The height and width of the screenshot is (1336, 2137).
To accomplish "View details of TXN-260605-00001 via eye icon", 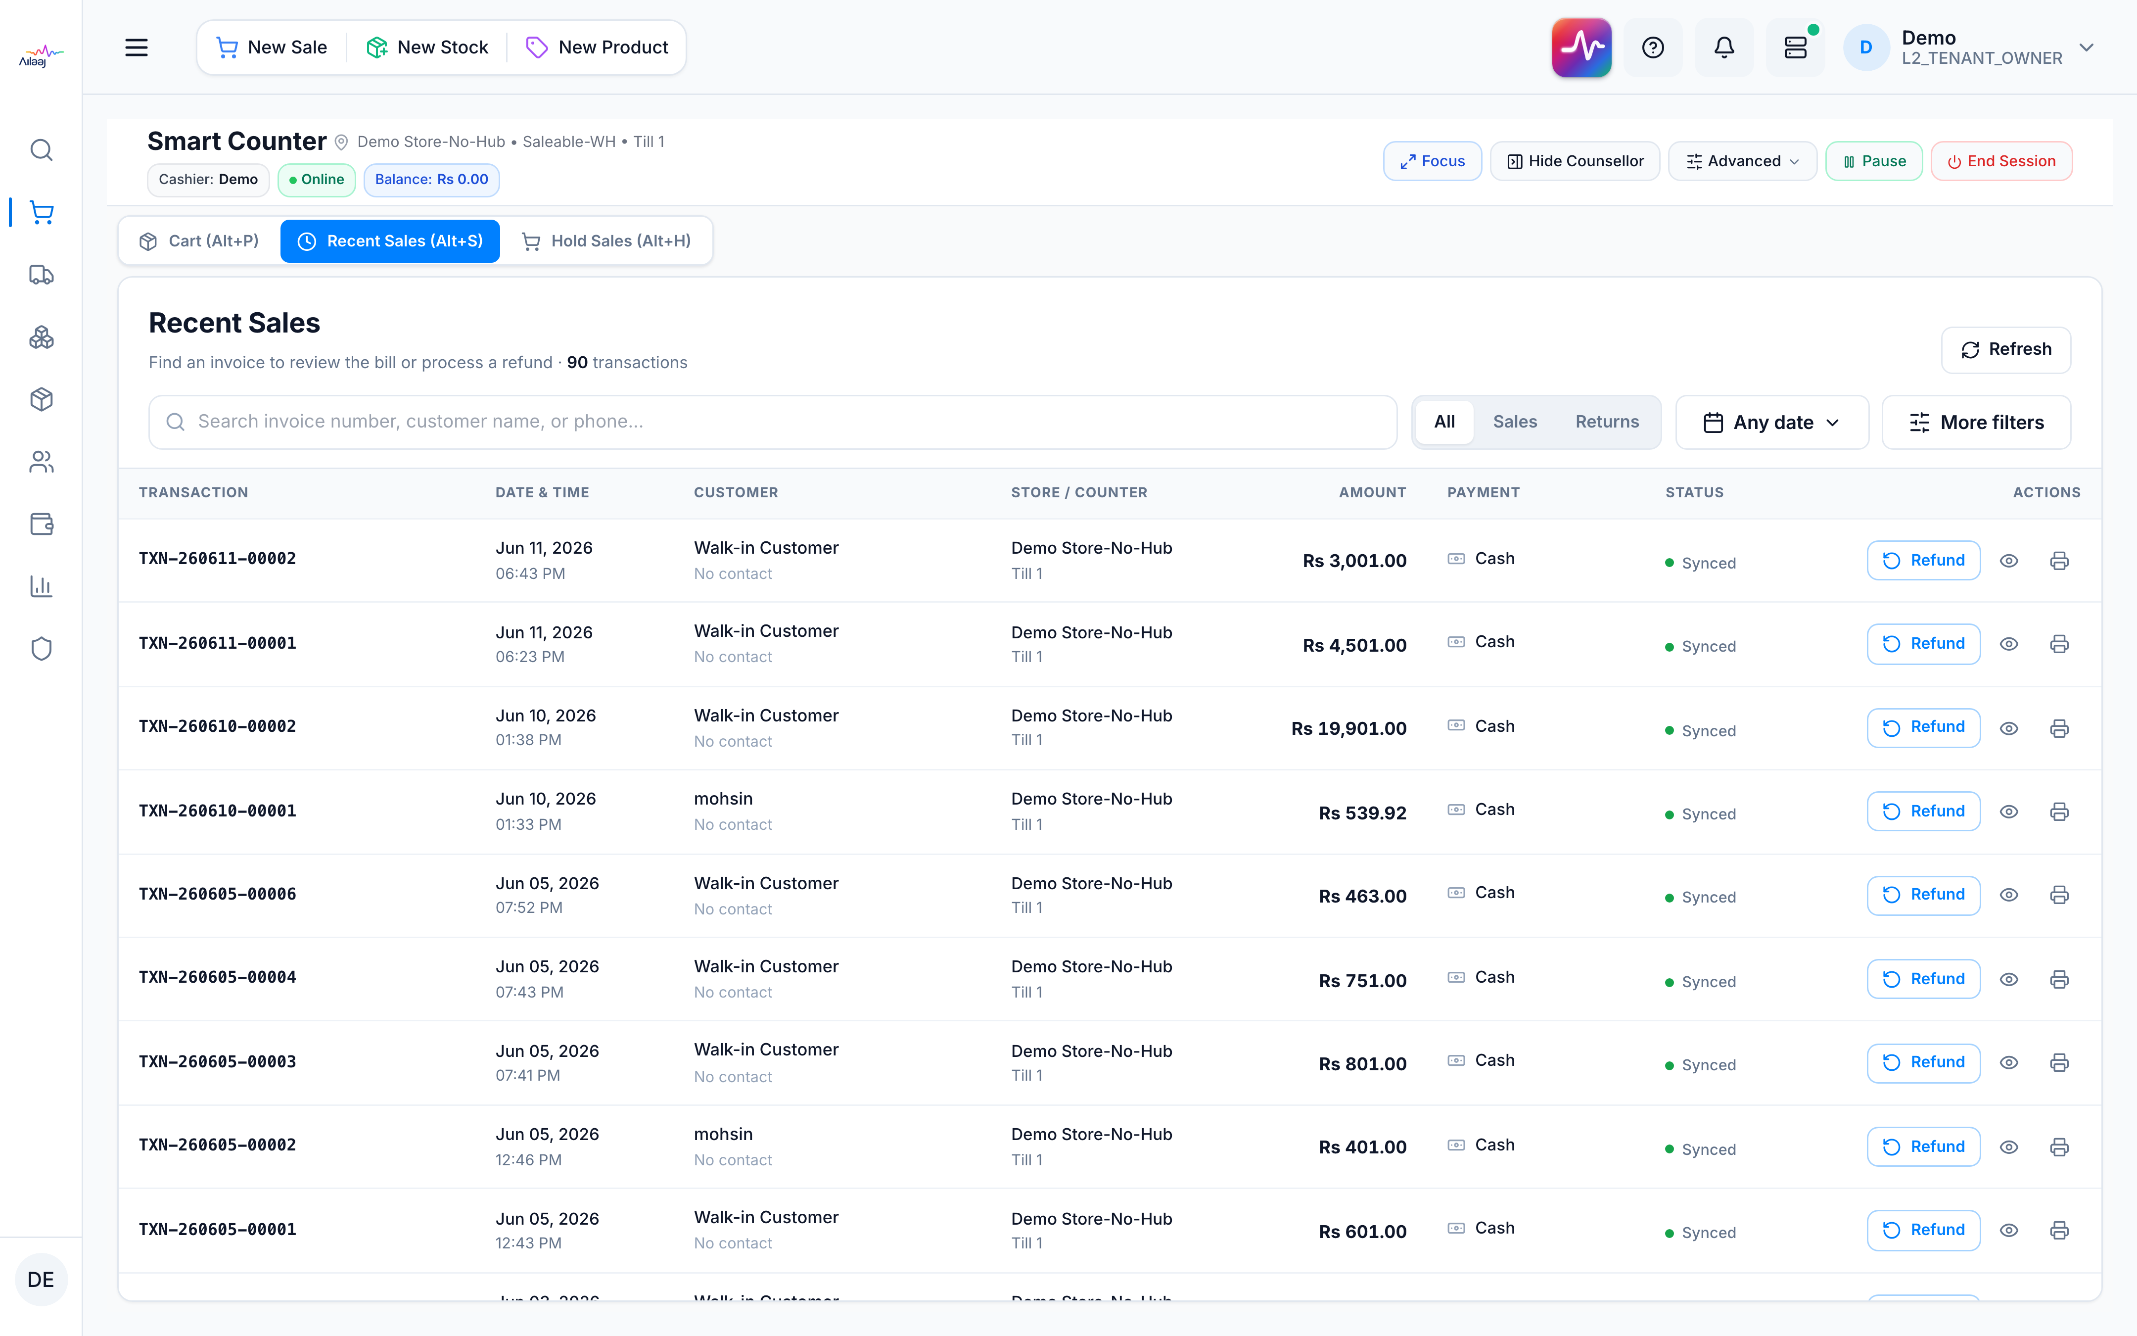I will pyautogui.click(x=2009, y=1230).
